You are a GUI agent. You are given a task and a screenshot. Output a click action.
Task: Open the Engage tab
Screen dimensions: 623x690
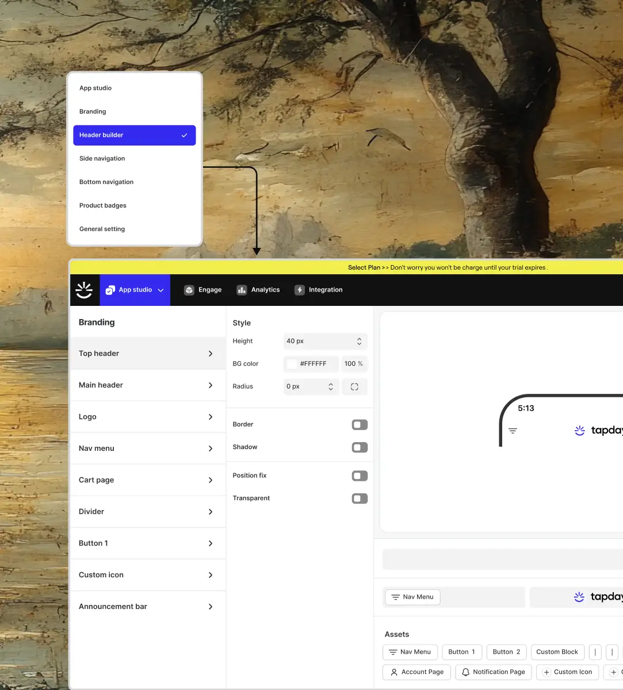[203, 290]
